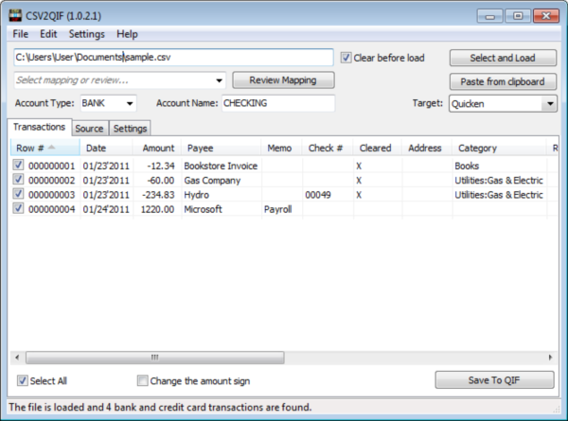The image size is (568, 421).
Task: Click the Save To QIF button
Action: [x=495, y=380]
